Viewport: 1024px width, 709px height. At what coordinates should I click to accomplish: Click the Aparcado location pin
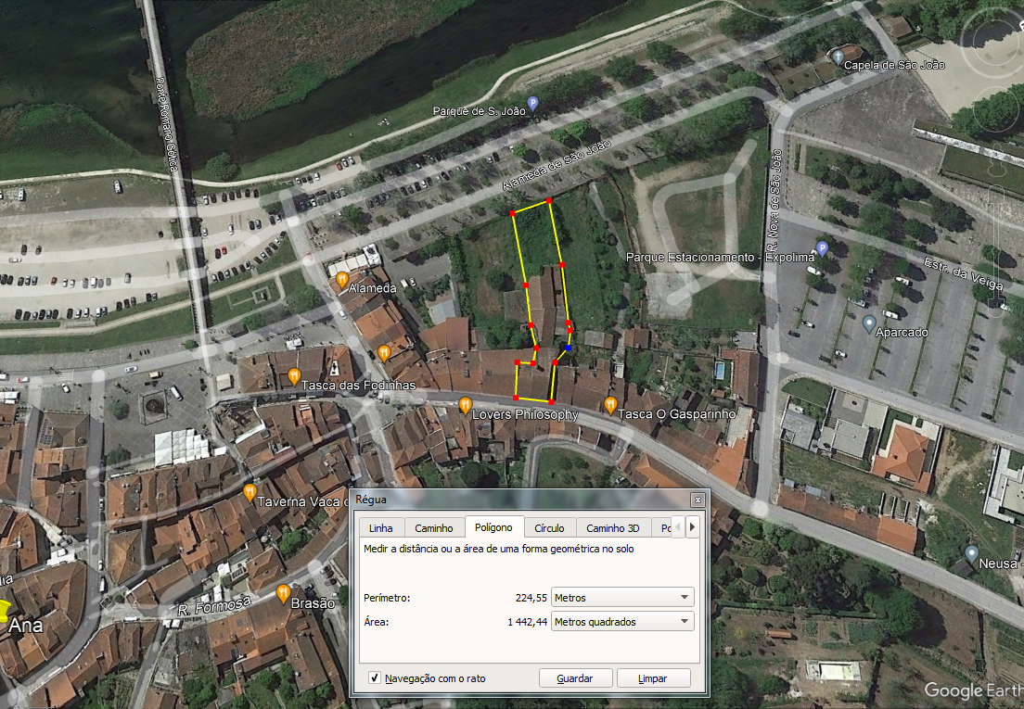coord(869,323)
